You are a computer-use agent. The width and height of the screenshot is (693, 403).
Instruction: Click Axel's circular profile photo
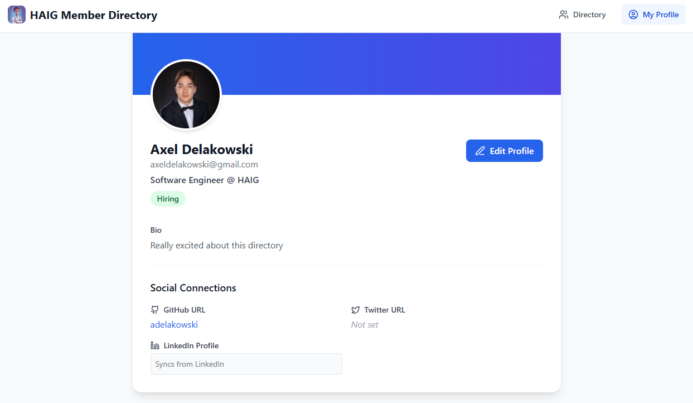click(186, 94)
